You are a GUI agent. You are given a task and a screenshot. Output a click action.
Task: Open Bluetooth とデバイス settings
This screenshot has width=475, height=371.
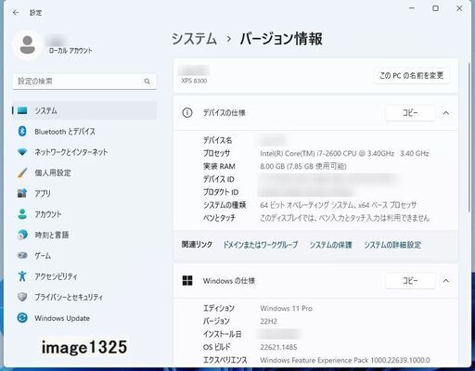[x=84, y=132]
